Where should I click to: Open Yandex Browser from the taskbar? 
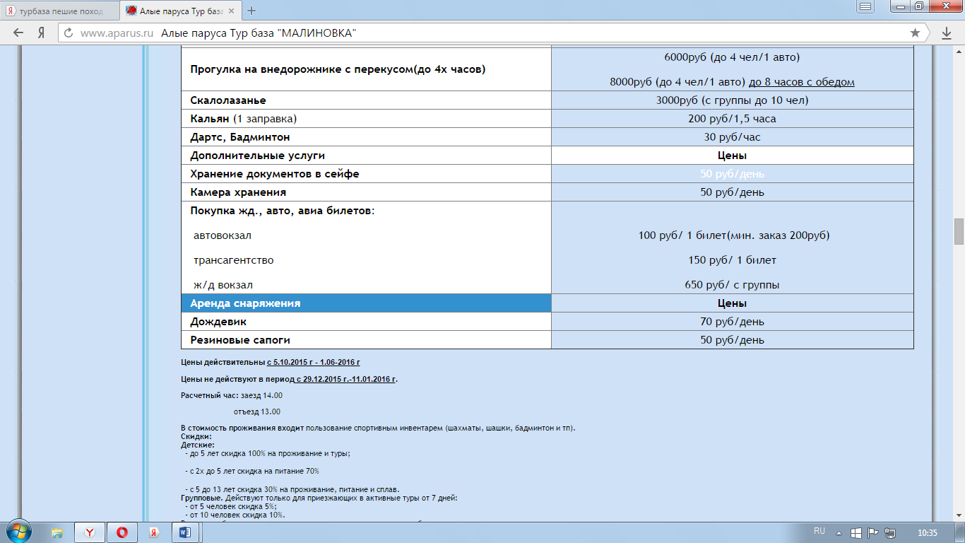[x=90, y=532]
